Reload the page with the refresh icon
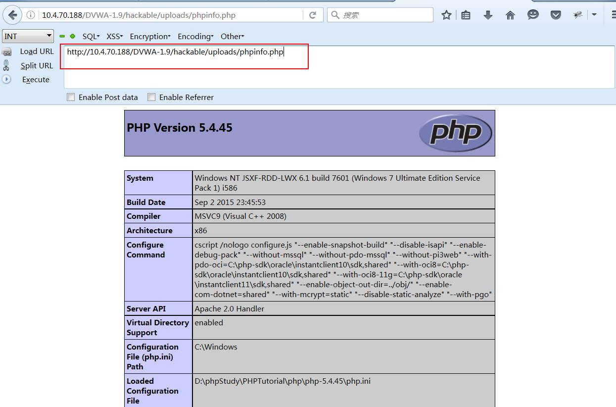616x407 pixels. click(x=313, y=15)
